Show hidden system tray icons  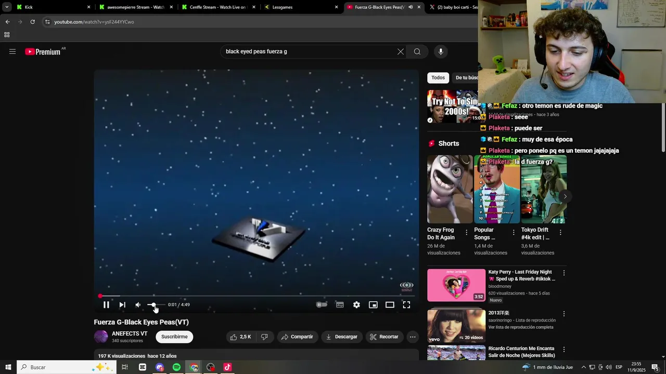[583, 367]
